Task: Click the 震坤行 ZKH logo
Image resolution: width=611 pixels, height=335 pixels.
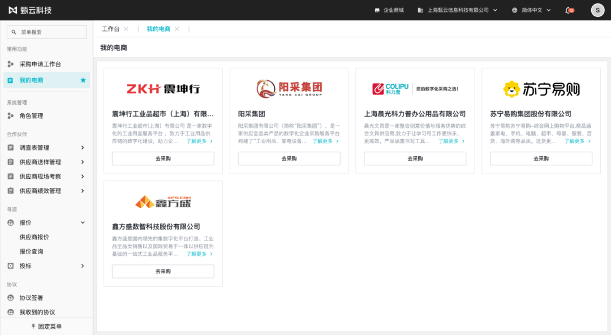Action: pos(163,89)
